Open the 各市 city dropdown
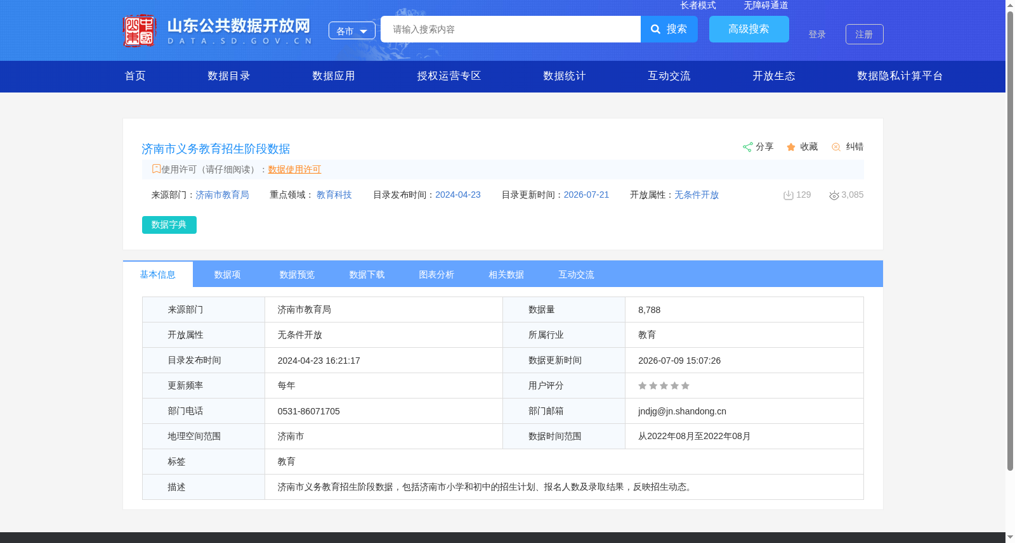 [352, 30]
